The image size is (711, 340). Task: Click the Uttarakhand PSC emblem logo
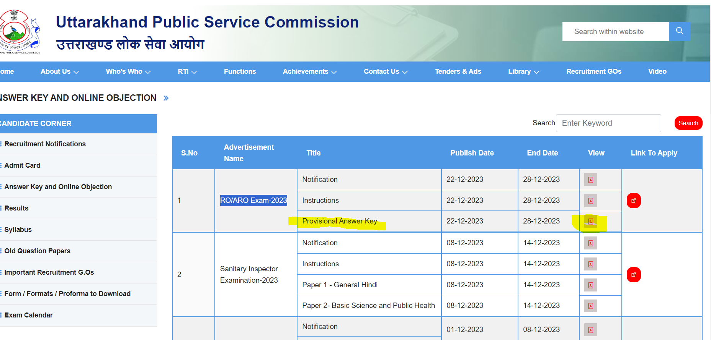(19, 32)
